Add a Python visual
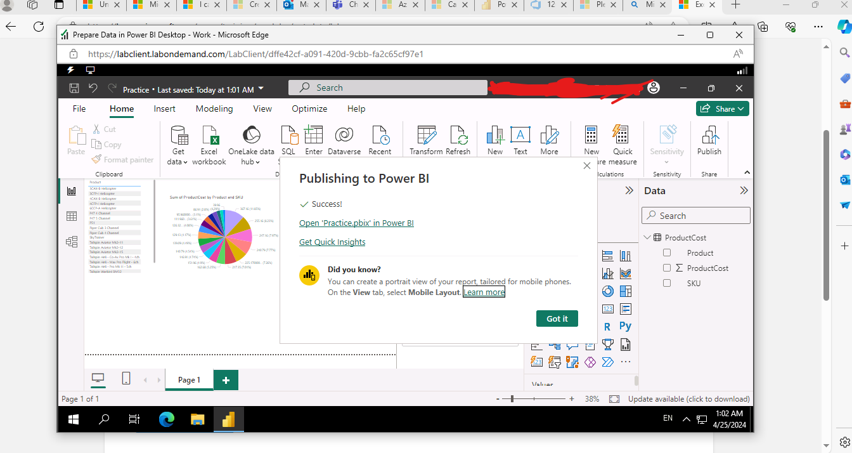 point(625,325)
